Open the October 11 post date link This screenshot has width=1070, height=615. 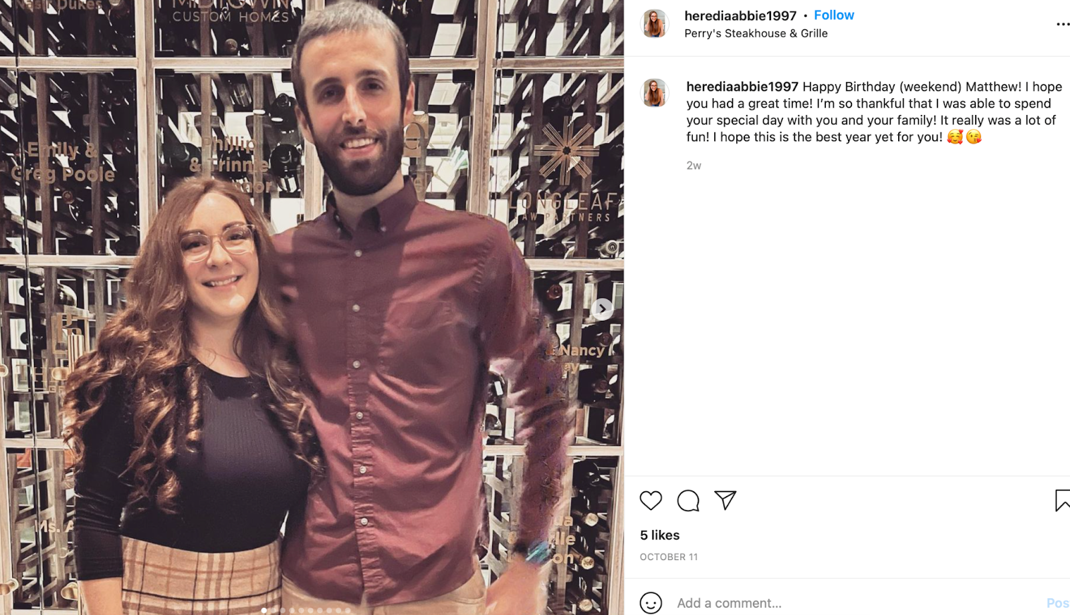pos(669,557)
